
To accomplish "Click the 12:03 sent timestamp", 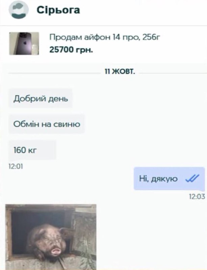I will (x=197, y=196).
